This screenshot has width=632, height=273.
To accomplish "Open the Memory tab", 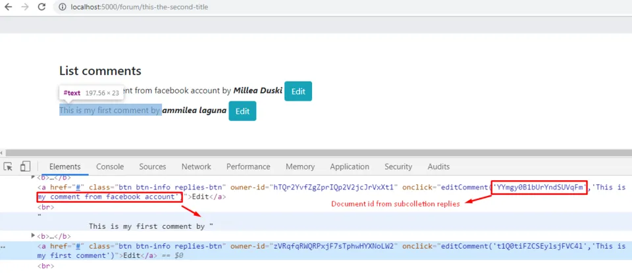I will 300,166.
